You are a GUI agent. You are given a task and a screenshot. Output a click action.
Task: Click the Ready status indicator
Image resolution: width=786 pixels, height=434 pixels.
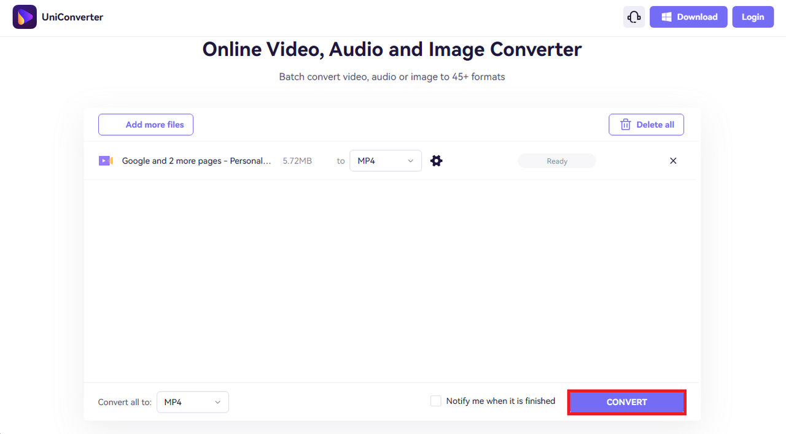pos(557,161)
